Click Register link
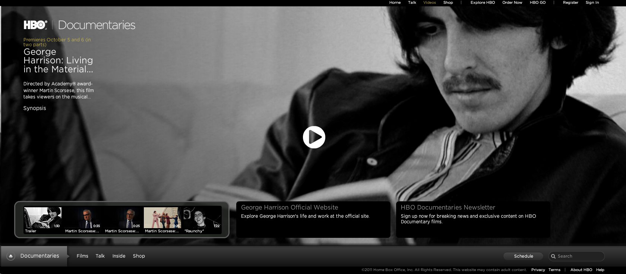The image size is (626, 274). 570,3
